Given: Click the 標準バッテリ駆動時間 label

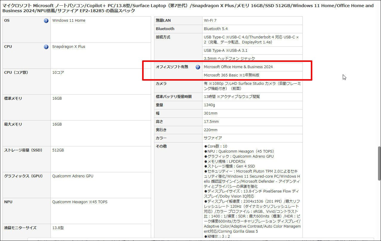Looking at the screenshot, I should pos(174,97).
